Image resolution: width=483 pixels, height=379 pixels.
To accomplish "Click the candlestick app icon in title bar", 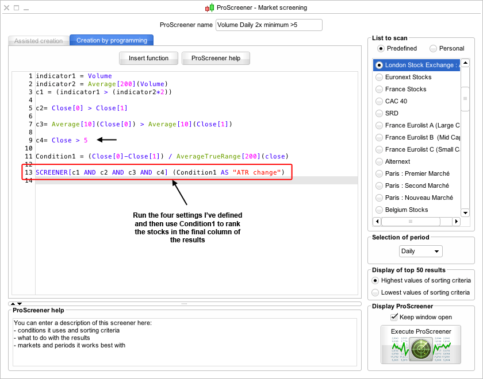I will pyautogui.click(x=209, y=7).
